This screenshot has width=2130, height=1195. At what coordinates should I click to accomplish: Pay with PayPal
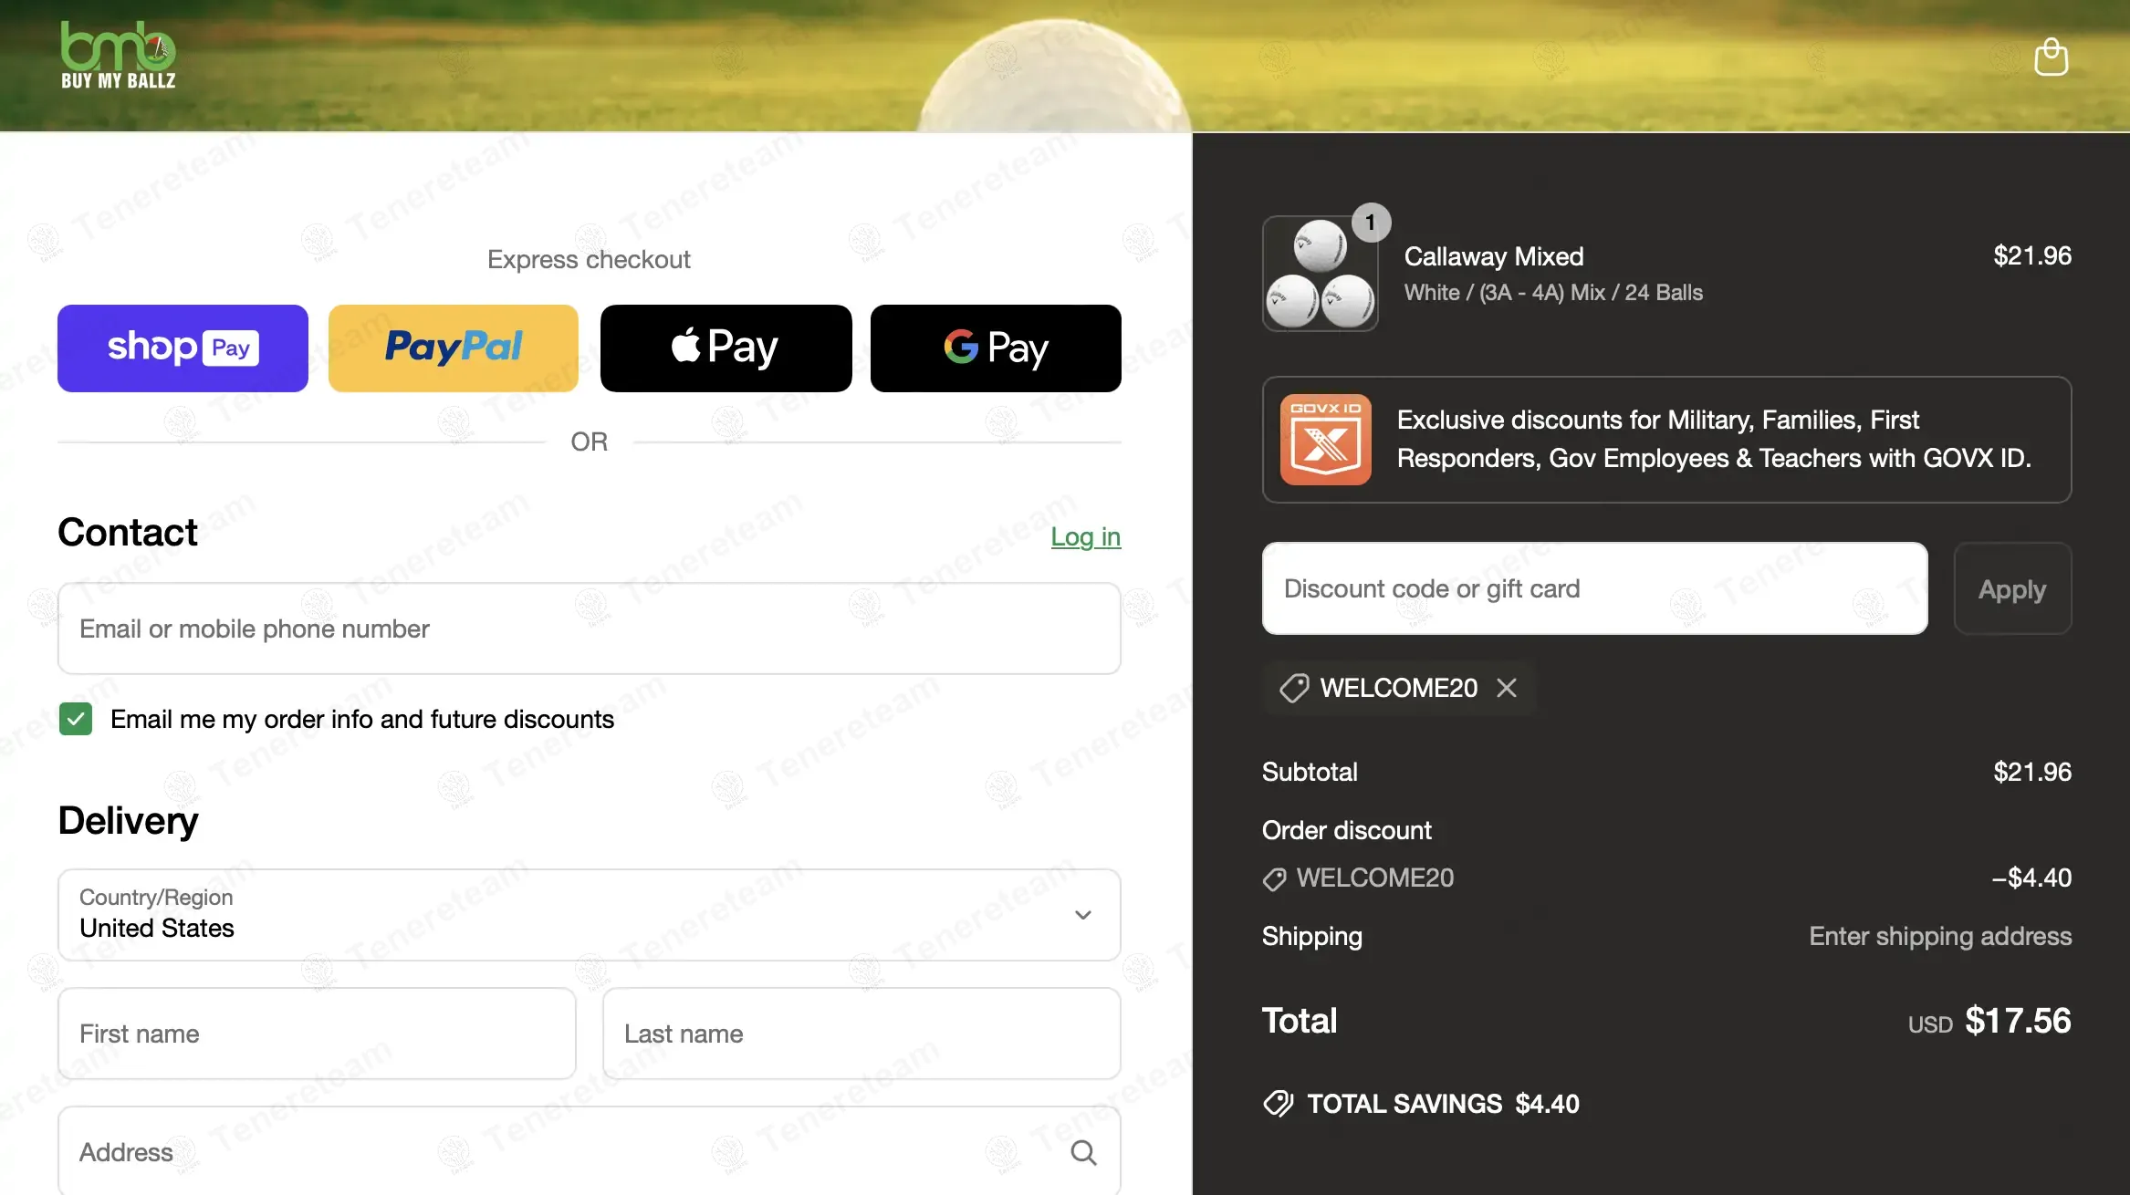454,348
